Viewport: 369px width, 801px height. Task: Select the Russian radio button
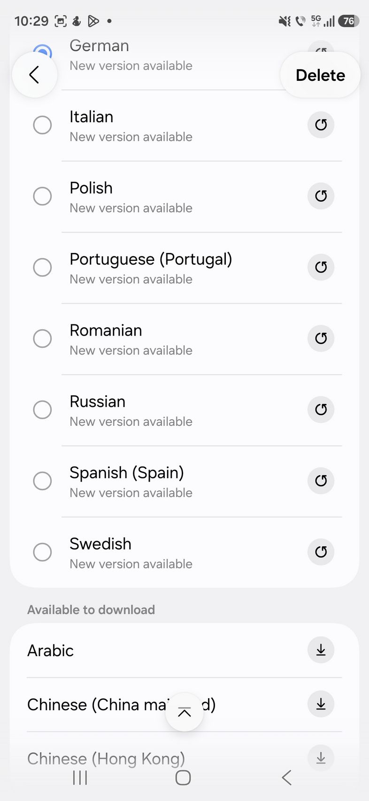tap(42, 409)
